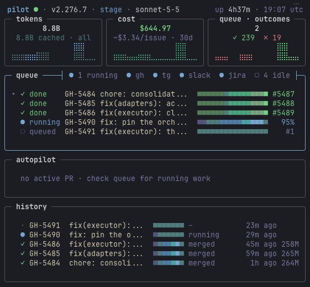The image size is (310, 287).
Task: Click the 19:07 utc clock
Action: [x=283, y=9]
